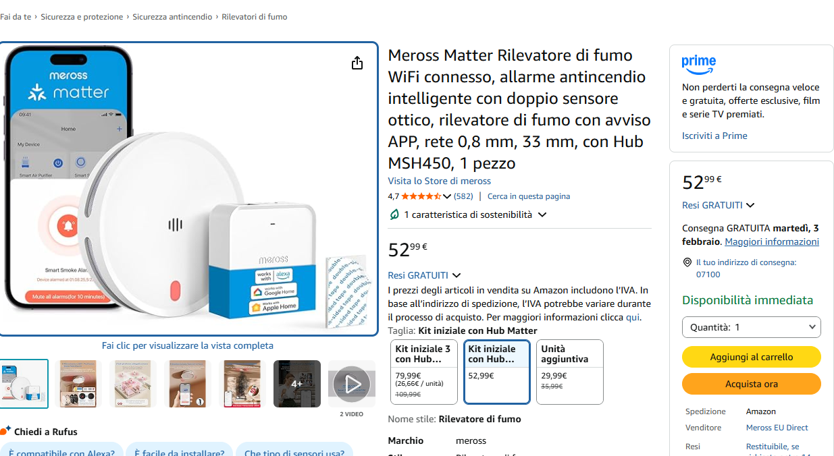The image size is (834, 456).
Task: Select Kit iniziale 3 con Hub option
Action: pyautogui.click(x=424, y=372)
